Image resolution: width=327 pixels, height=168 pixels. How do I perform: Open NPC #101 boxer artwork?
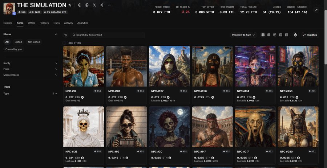(126, 66)
